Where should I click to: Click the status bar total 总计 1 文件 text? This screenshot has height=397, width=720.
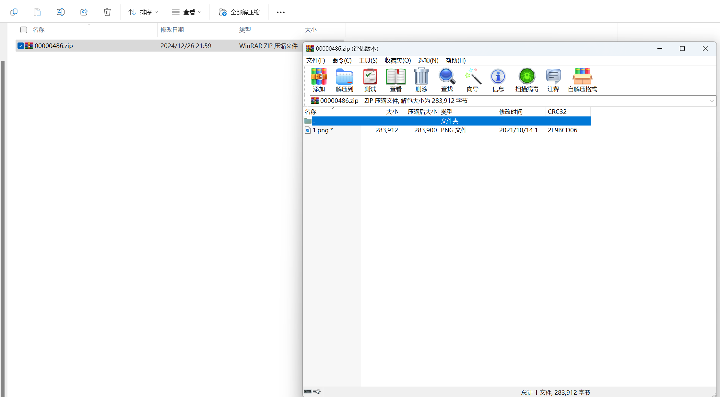556,392
